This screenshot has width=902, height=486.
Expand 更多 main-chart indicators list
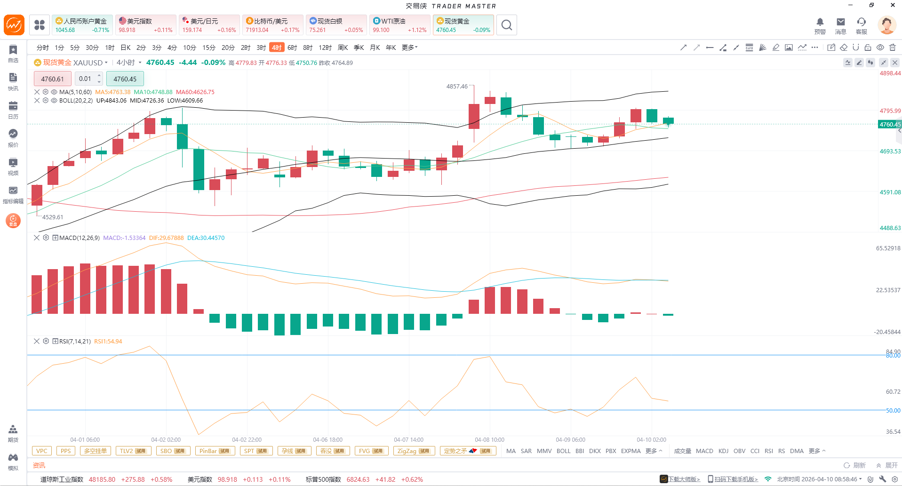(654, 451)
